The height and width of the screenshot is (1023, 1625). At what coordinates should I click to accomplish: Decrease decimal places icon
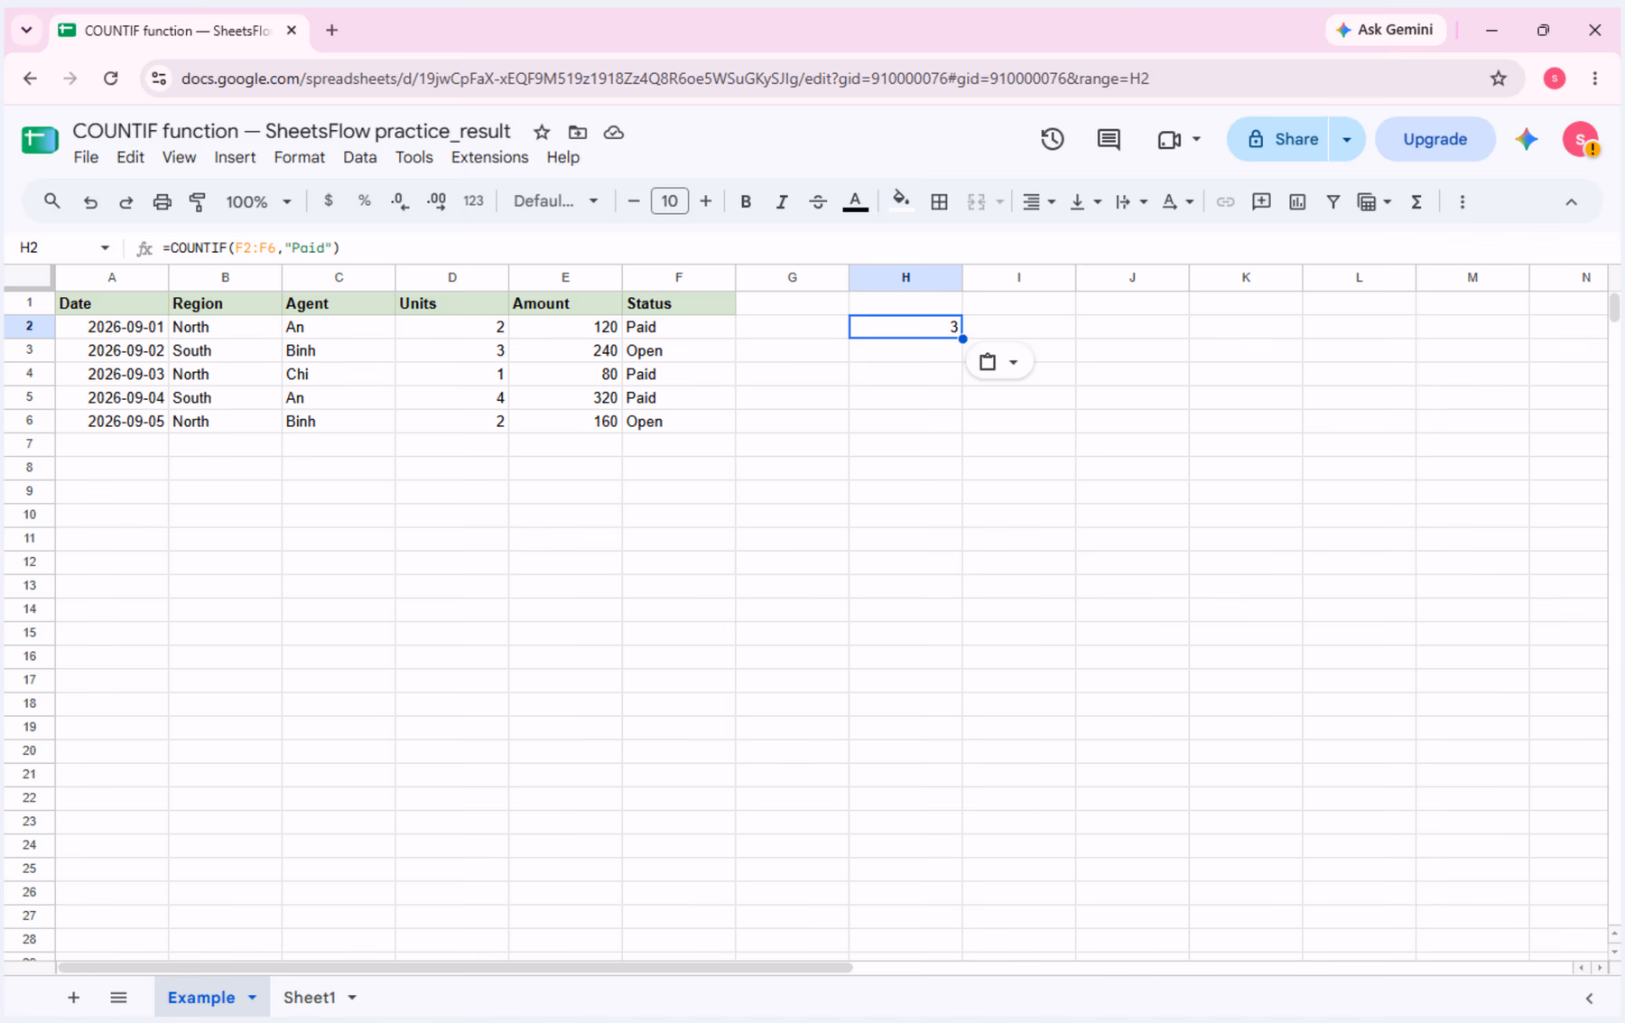tap(400, 201)
